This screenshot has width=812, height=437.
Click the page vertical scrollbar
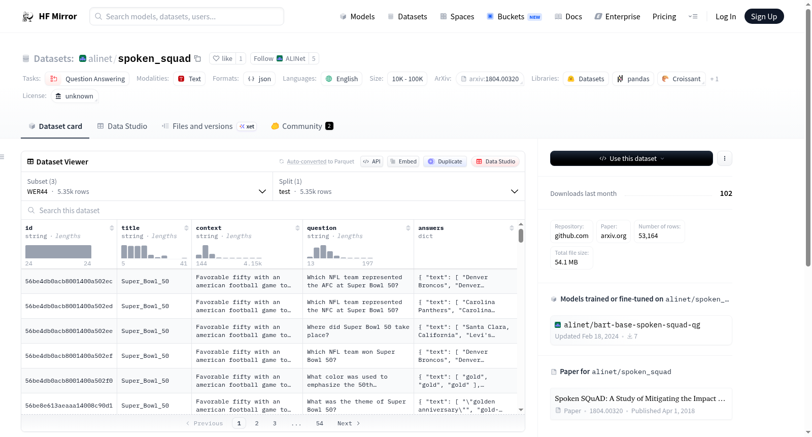(x=808, y=137)
